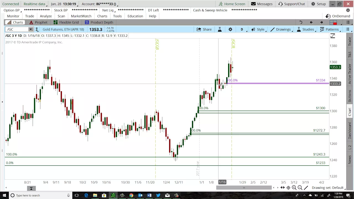
Task: Open the Analyze tab
Action: click(46, 16)
